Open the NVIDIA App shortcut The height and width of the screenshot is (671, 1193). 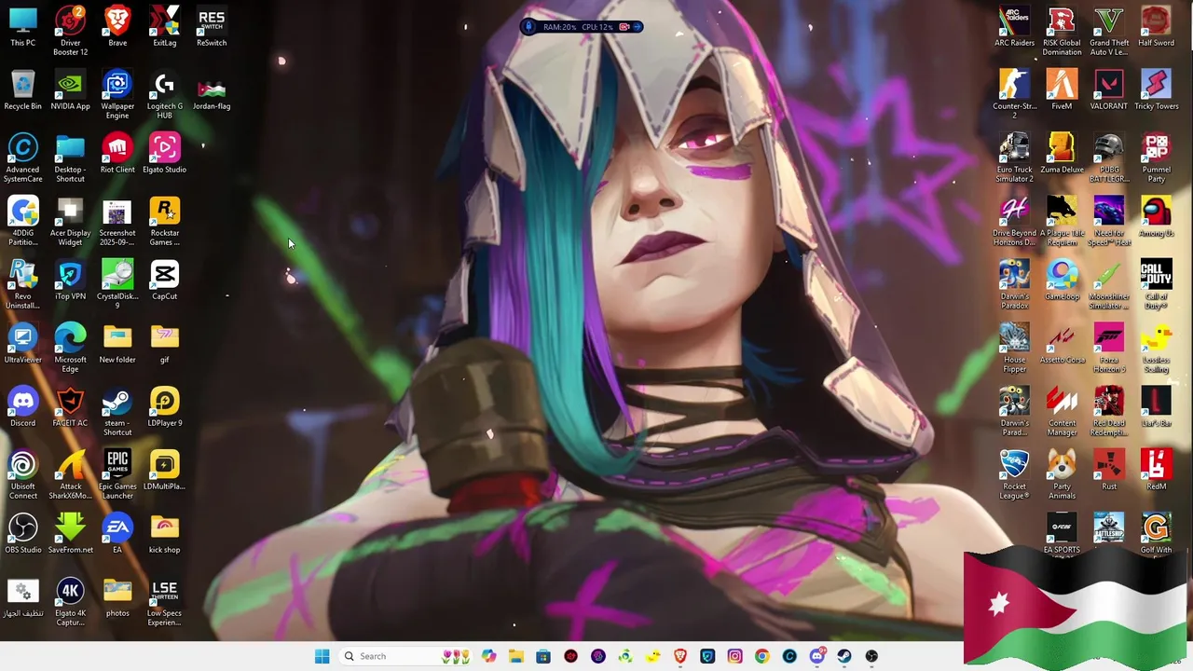[70, 89]
